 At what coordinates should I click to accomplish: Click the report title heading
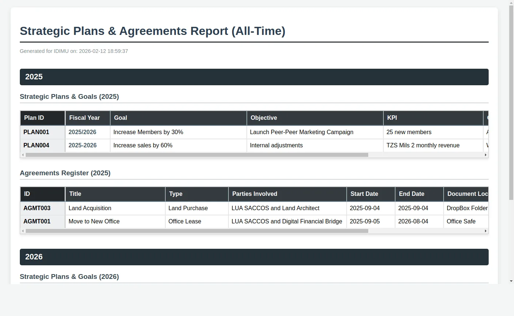[x=152, y=31]
